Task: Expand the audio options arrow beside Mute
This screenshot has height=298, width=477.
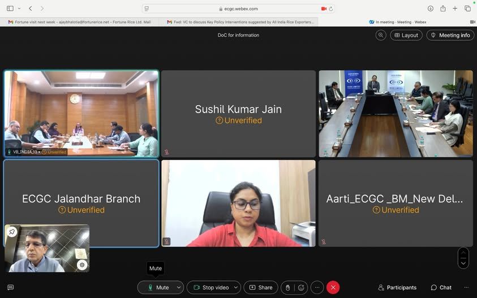Action: pos(179,287)
